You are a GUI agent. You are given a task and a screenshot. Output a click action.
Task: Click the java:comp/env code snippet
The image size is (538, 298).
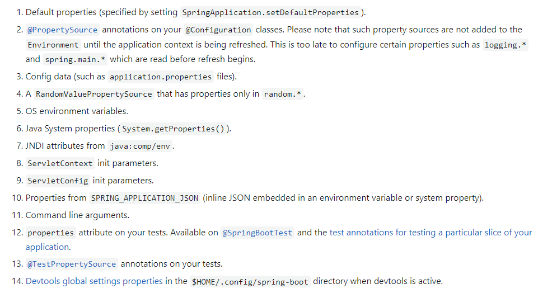click(x=141, y=146)
